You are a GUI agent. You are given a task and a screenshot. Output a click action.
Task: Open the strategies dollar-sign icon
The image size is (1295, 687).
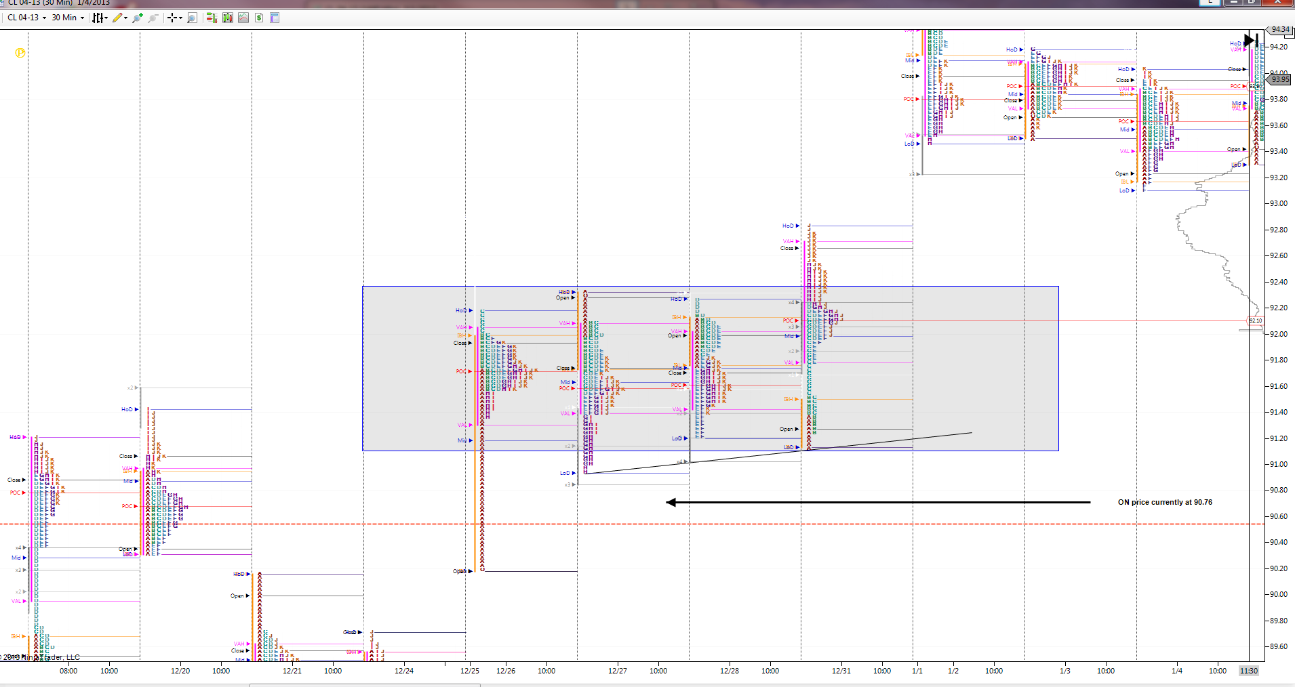pyautogui.click(x=259, y=18)
